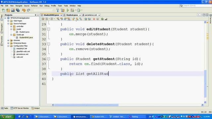The width and height of the screenshot is (212, 119).
Task: Open the Tasks window button
Action: 4,108
